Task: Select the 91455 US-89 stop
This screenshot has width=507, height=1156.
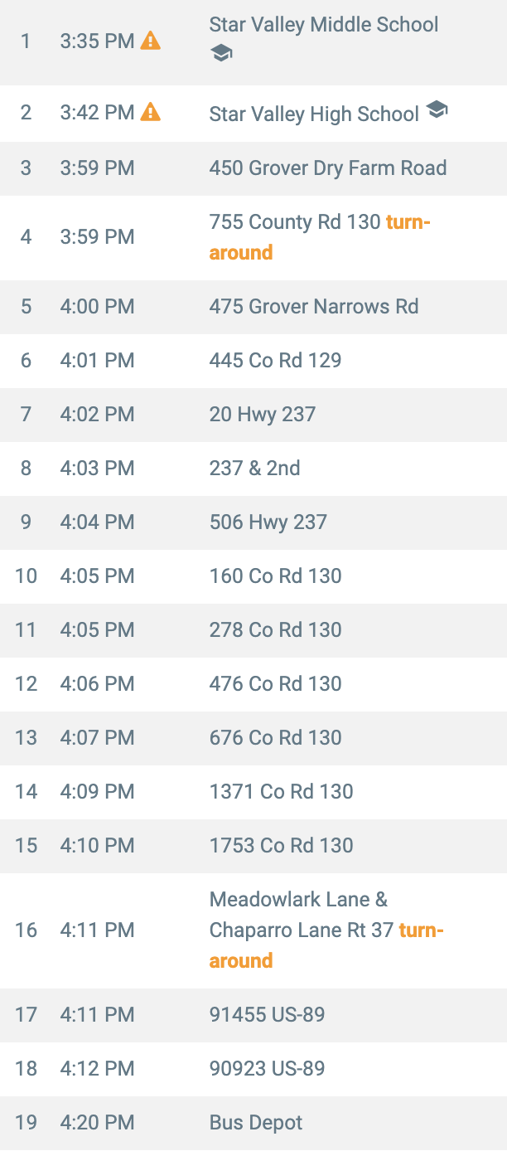Action: tap(254, 1015)
